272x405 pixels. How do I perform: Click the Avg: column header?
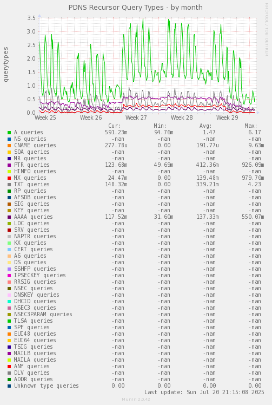[205, 126]
